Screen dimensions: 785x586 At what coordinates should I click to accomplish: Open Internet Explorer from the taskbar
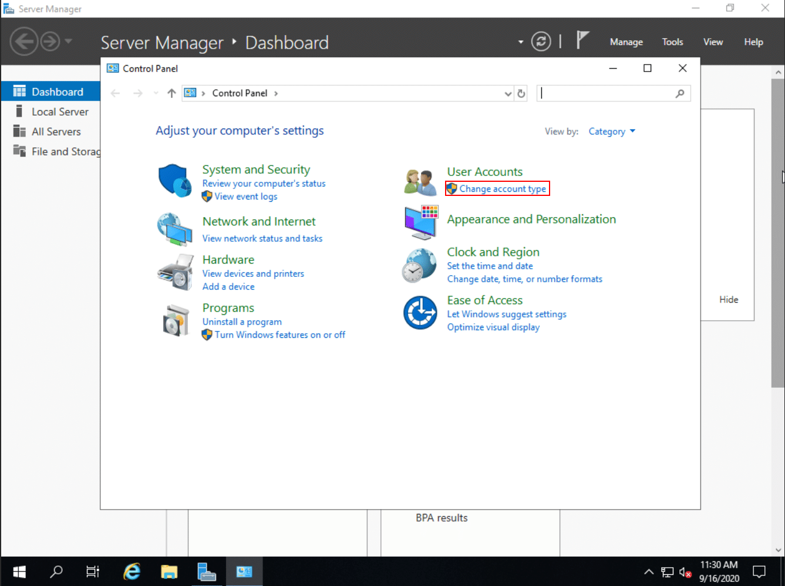(x=132, y=571)
